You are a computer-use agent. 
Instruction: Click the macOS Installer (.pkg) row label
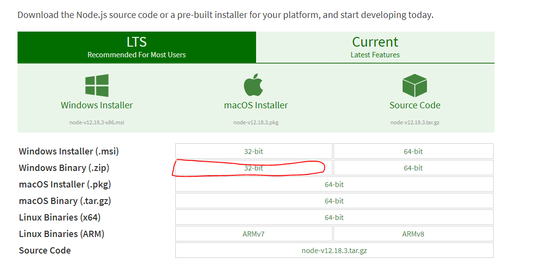[65, 185]
